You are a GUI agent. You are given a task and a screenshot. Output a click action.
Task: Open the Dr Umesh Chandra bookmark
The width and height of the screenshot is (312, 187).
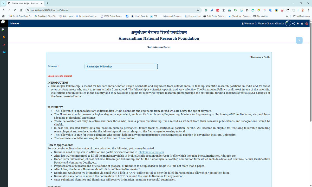[x=87, y=16]
